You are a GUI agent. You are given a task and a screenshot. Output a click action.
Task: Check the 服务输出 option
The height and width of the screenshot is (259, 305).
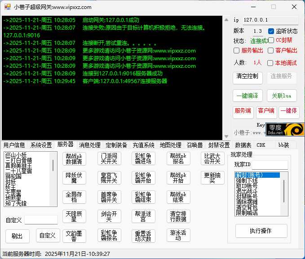236,51
